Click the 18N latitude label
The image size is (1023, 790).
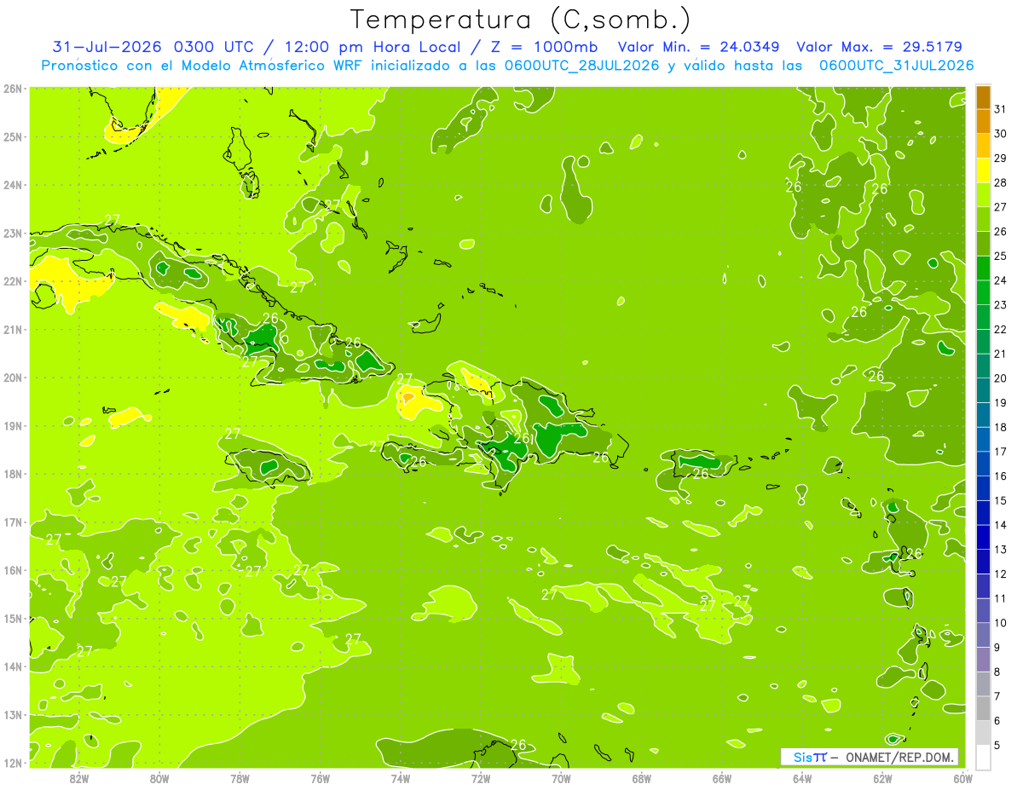pos(13,474)
